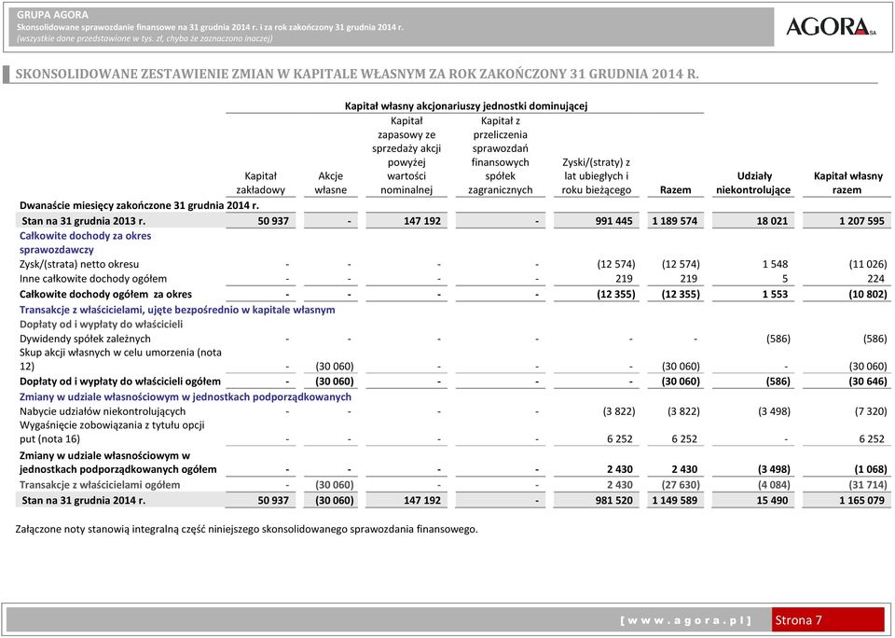
Task: Select the value (30 646) in the owner payments total row
Action: point(868,381)
